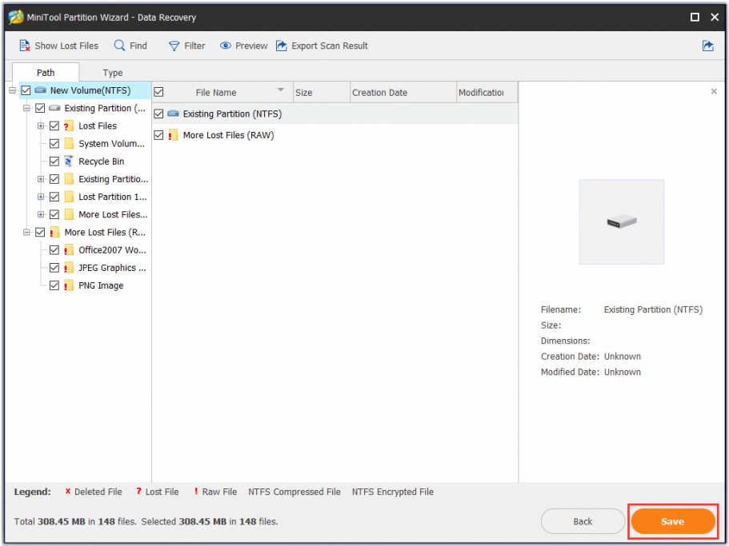Click the Lost Files question-mark folder icon
This screenshot has height=546, width=729.
pyautogui.click(x=69, y=126)
